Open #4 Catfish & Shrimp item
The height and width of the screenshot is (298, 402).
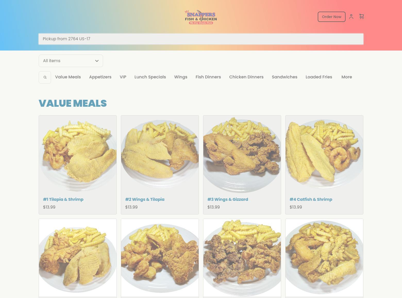pyautogui.click(x=311, y=199)
